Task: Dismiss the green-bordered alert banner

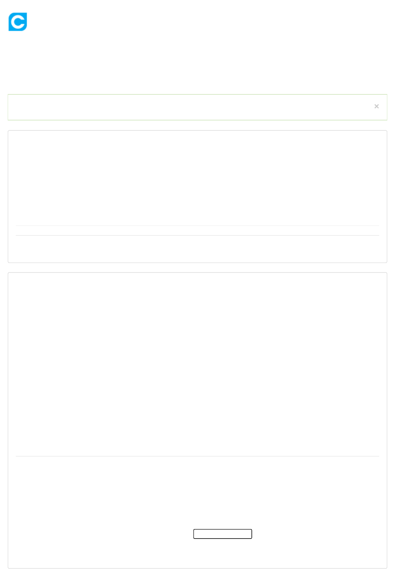Action: point(376,107)
